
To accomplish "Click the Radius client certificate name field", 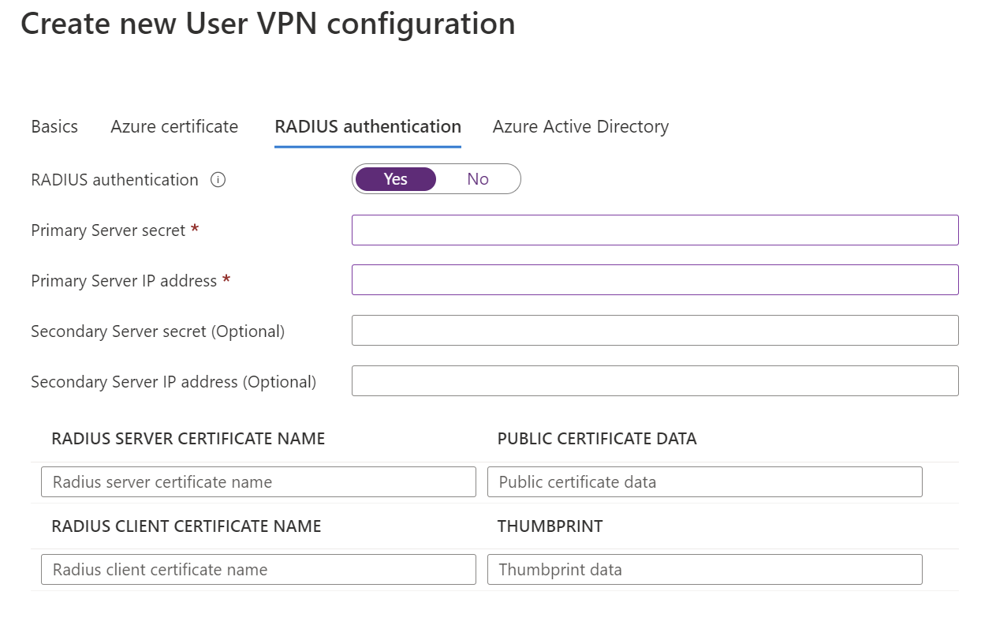I will [x=258, y=569].
